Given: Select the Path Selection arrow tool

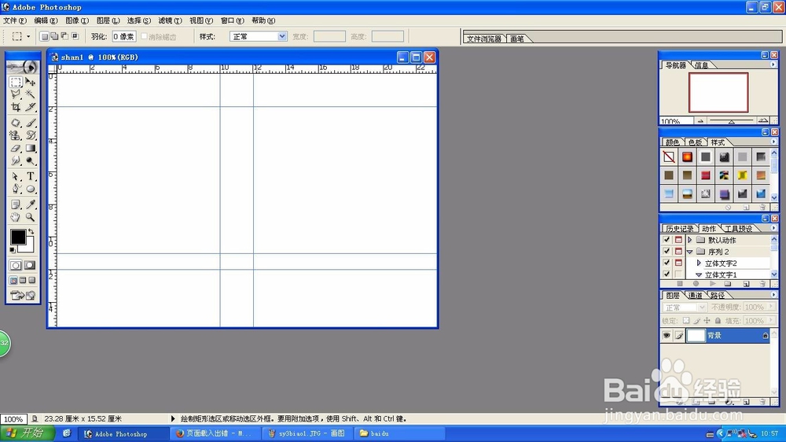Looking at the screenshot, I should point(16,177).
